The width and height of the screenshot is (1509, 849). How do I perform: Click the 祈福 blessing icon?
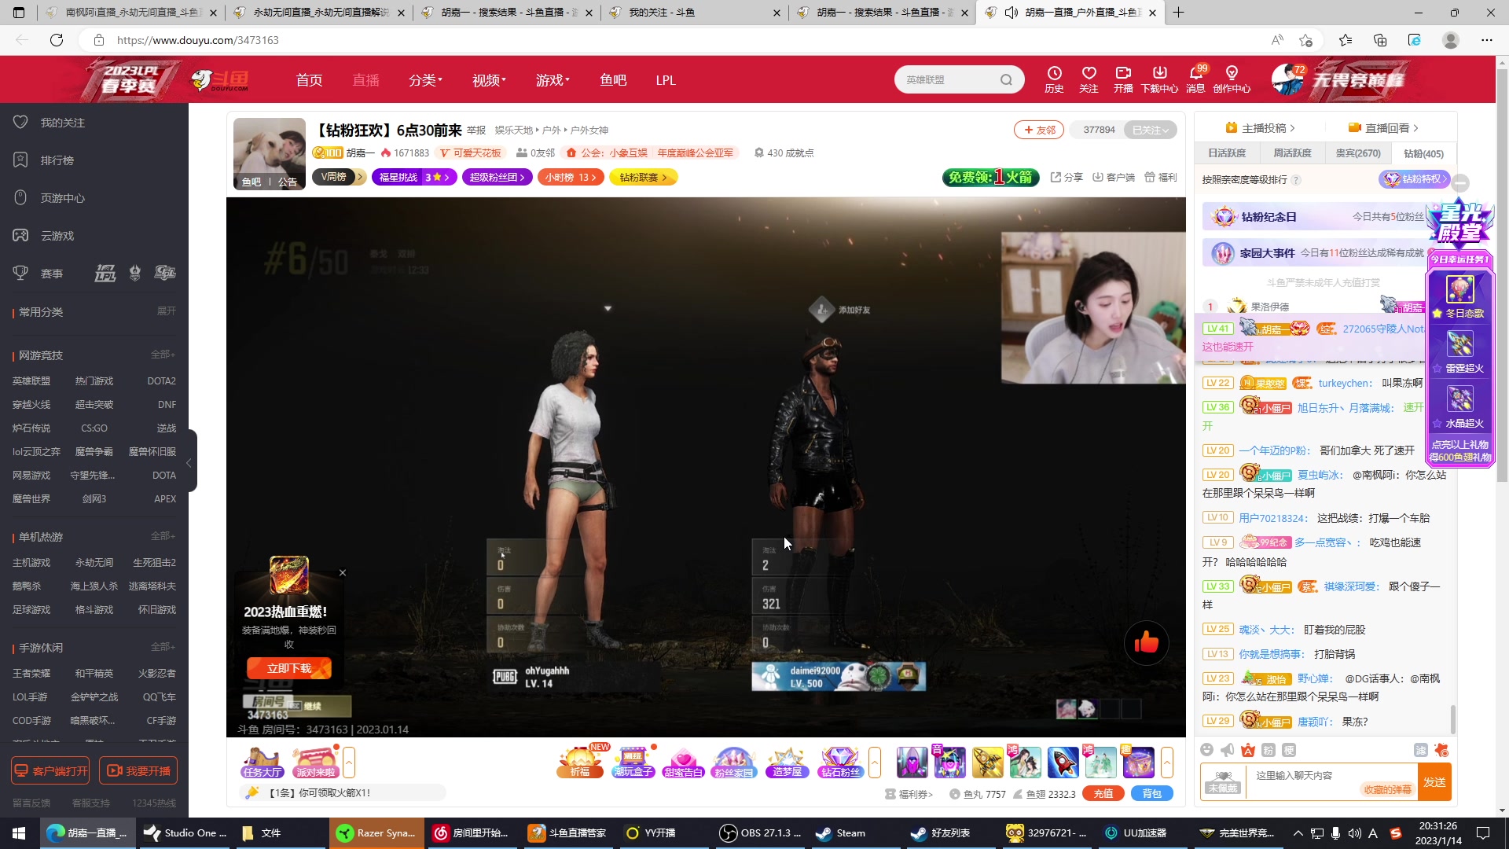tap(580, 763)
